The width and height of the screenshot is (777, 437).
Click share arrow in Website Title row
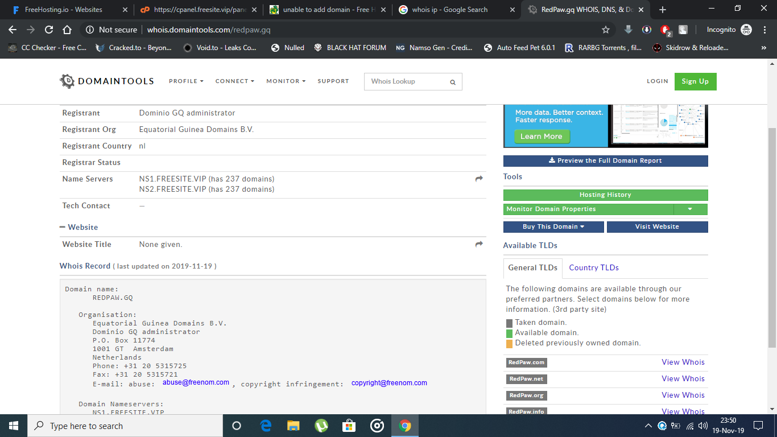479,244
